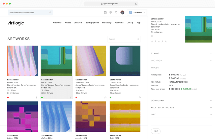215x139 pixels.
Task: Open the calendar icon in top bar
Action: coord(105,13)
